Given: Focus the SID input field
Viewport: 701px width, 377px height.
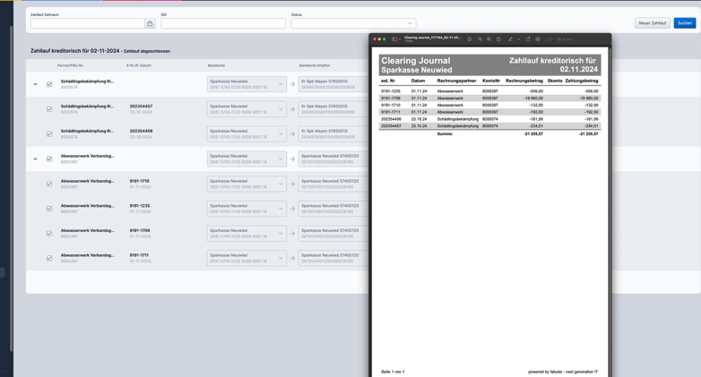Looking at the screenshot, I should click(x=223, y=23).
